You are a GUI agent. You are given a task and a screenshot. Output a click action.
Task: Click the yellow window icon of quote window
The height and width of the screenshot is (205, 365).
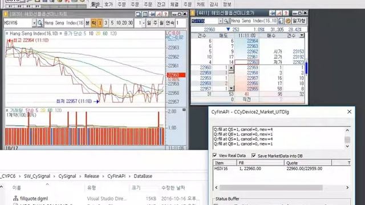193,13
